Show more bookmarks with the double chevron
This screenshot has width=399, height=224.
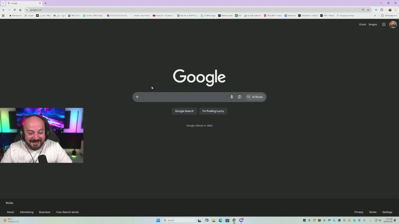pyautogui.click(x=375, y=16)
